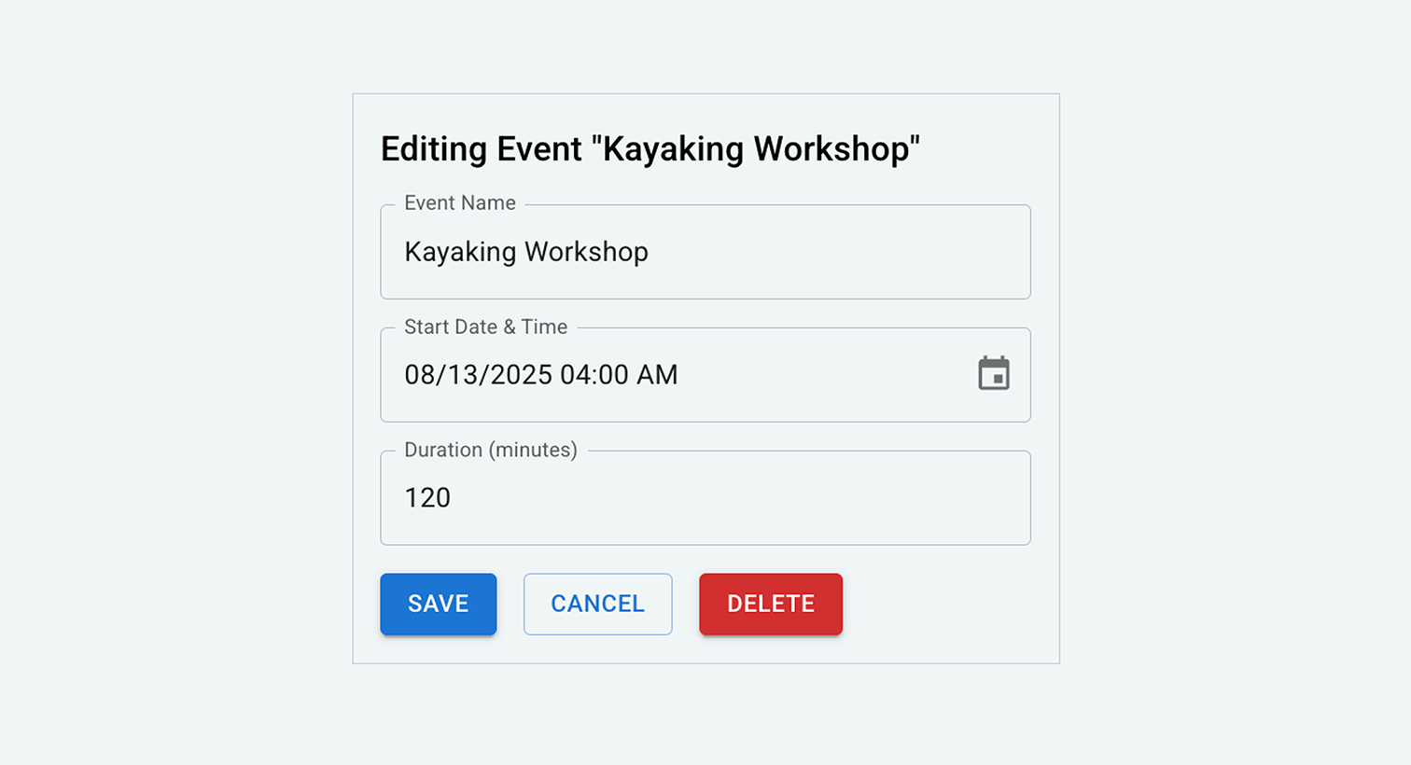The image size is (1411, 765).
Task: Select the month "08" in start date
Action: [x=419, y=375]
